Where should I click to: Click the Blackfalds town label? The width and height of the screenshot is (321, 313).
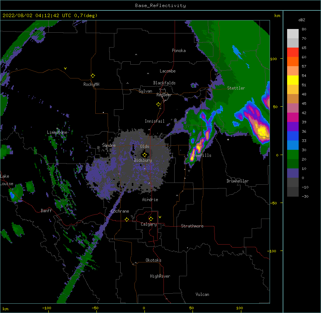[164, 83]
